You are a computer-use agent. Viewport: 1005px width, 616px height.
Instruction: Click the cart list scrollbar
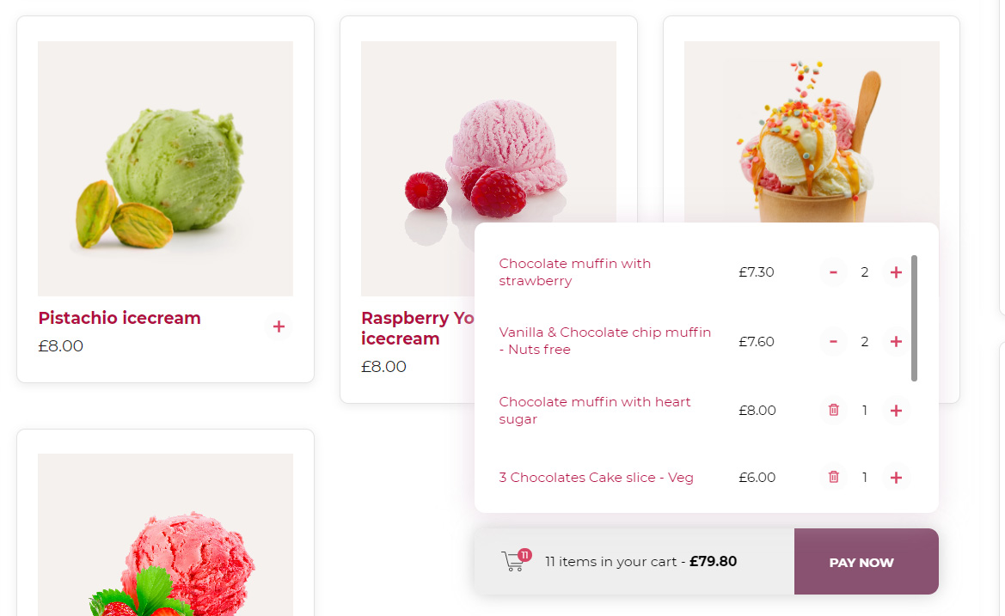click(914, 318)
